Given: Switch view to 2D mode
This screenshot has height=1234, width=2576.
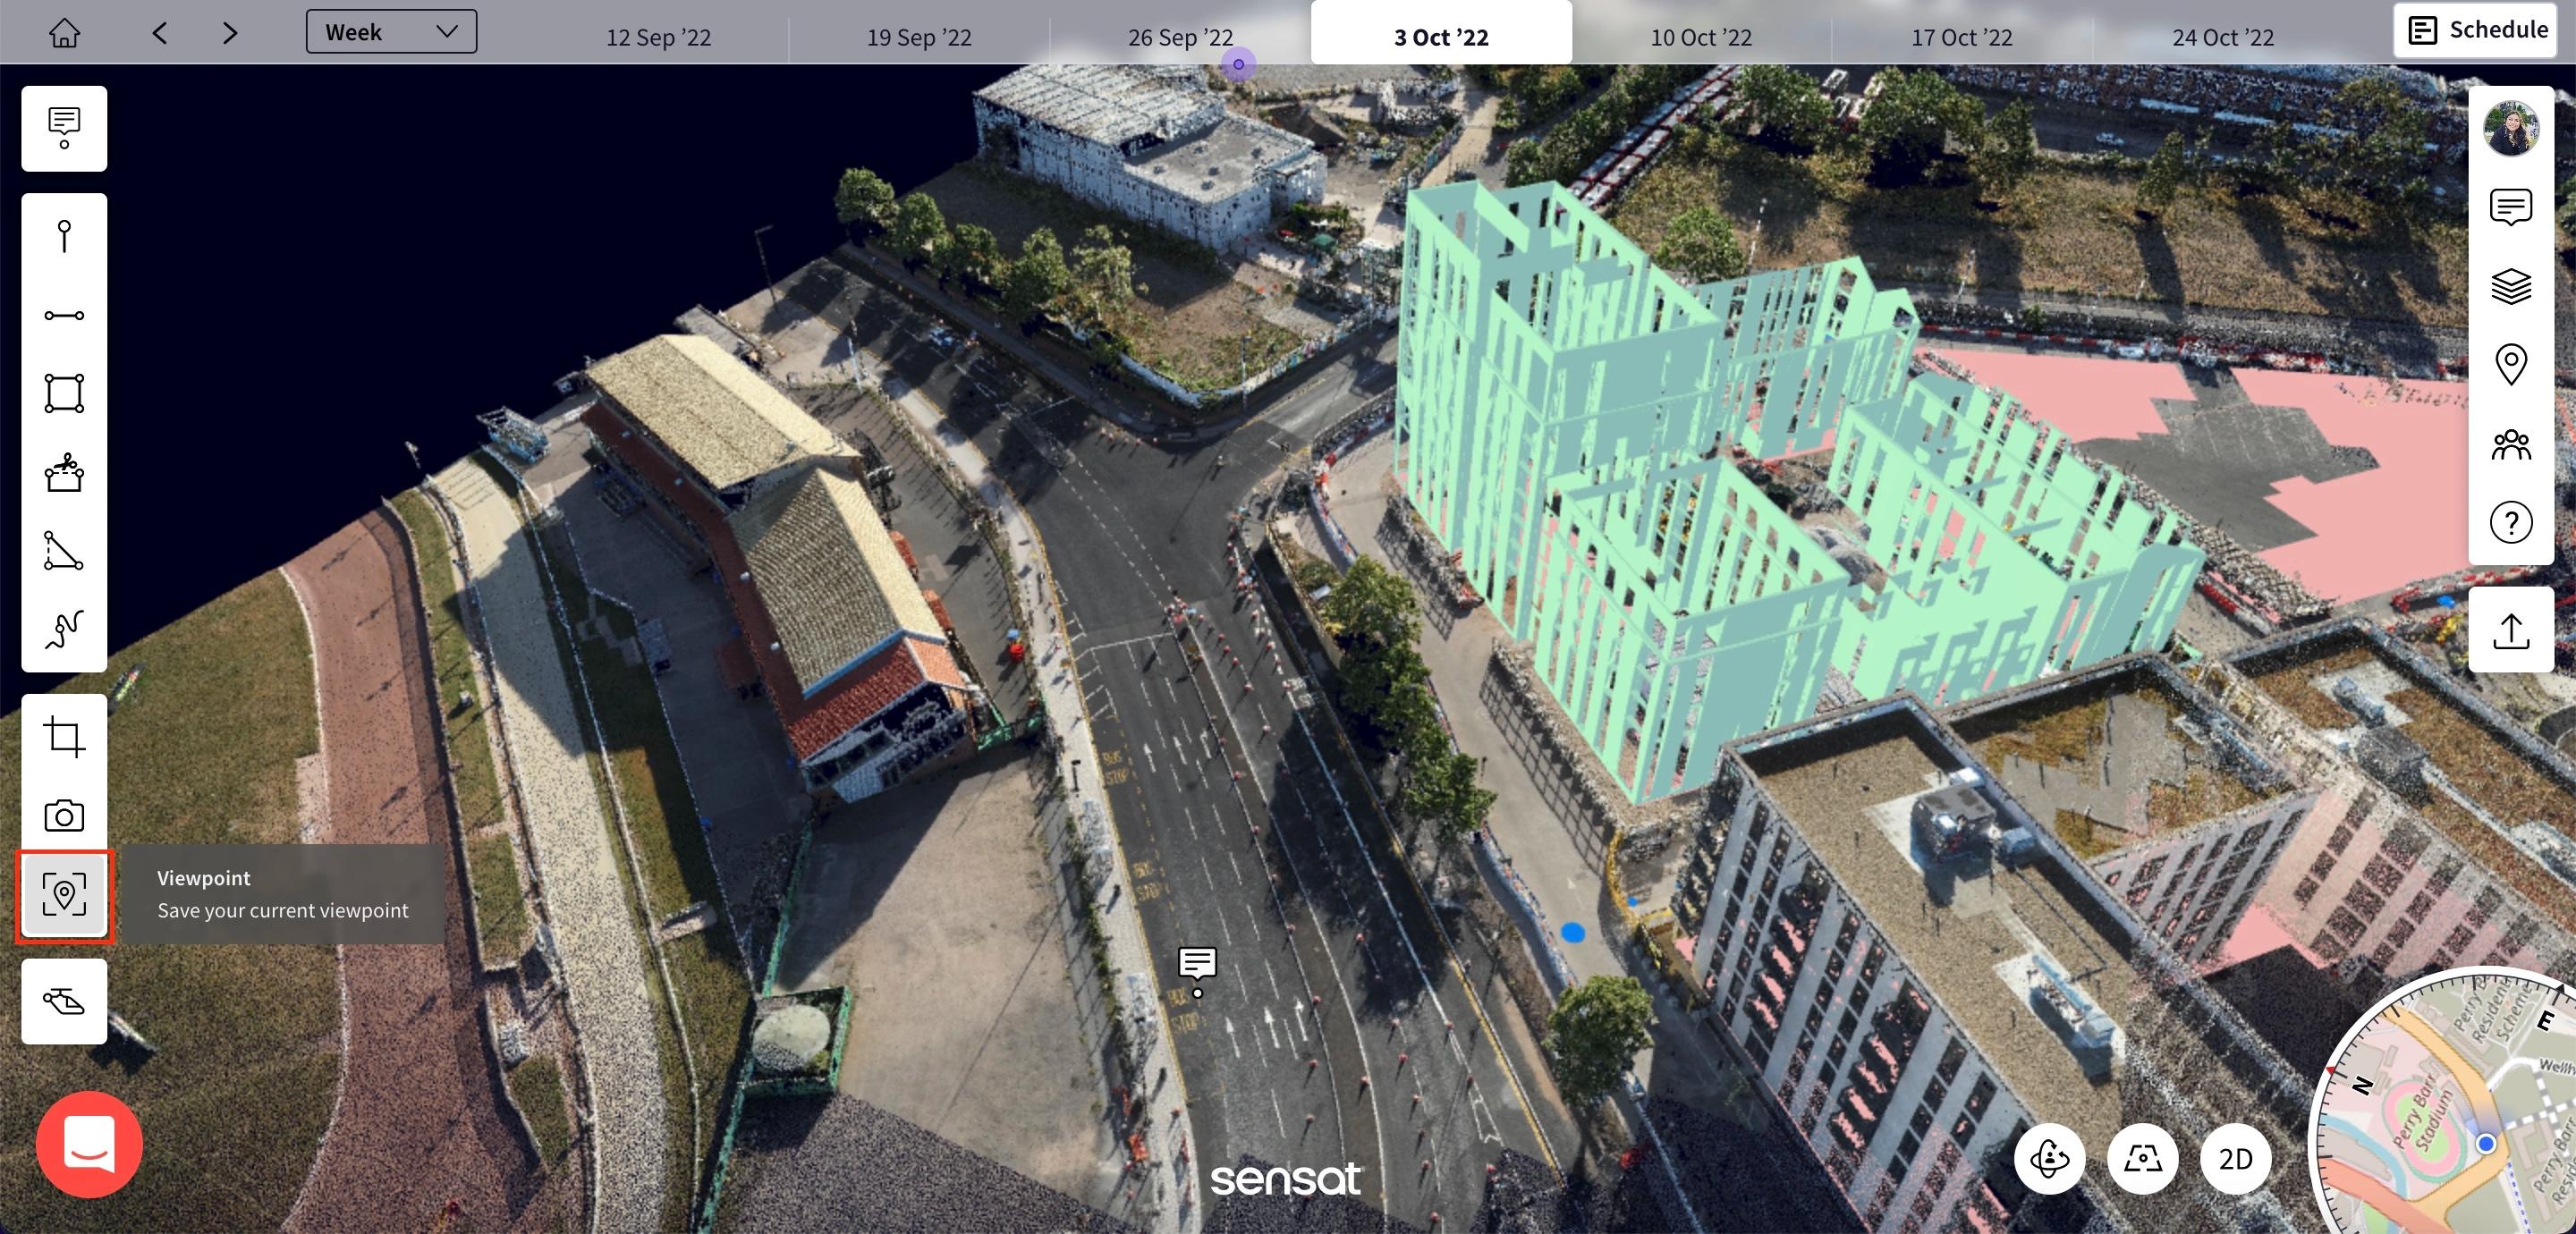Looking at the screenshot, I should coord(2235,1159).
